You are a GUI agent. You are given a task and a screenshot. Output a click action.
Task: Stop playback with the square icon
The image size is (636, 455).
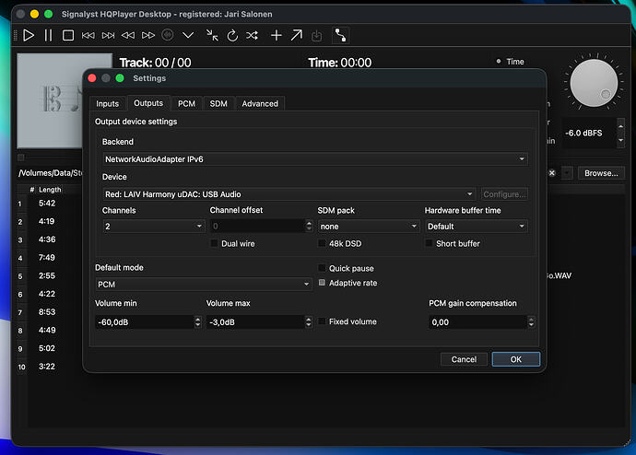coord(68,36)
